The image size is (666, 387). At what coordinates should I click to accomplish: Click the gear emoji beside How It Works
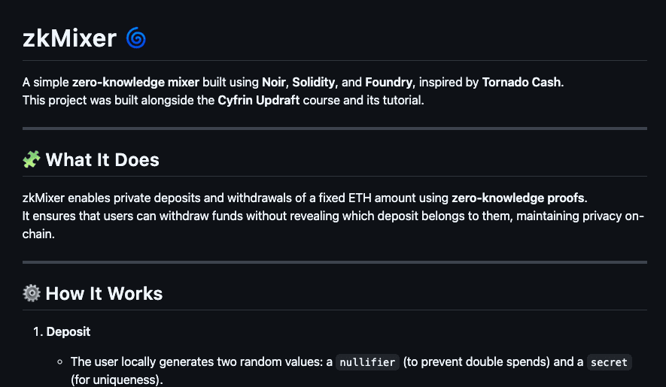tap(32, 293)
